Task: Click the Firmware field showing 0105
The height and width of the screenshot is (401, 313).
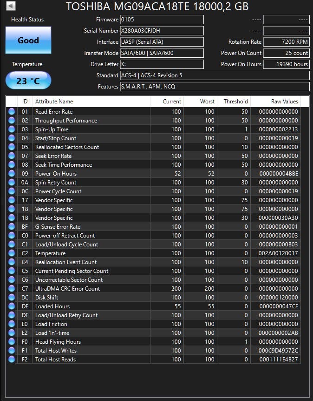Action: (x=162, y=20)
